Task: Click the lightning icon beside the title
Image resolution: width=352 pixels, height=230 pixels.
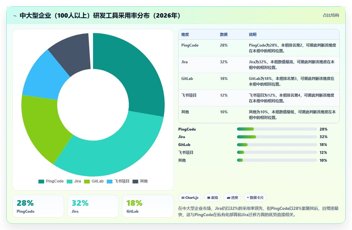Action: 15,16
